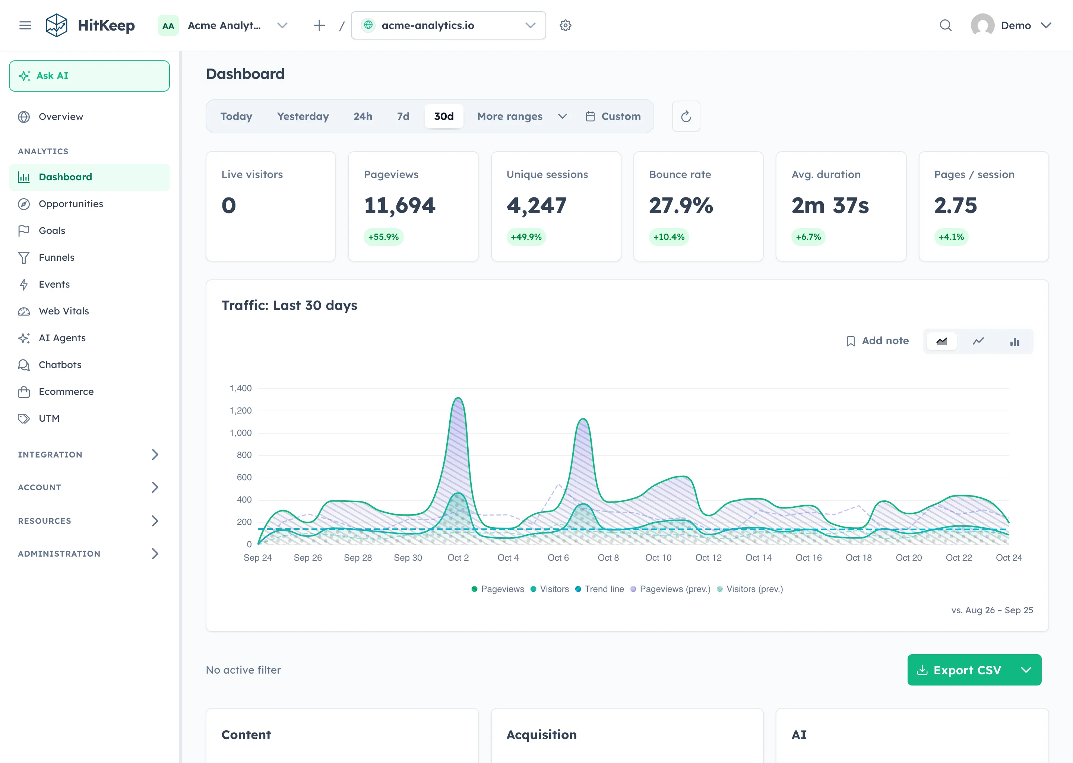Click the Export CSV button
The width and height of the screenshot is (1073, 763).
tap(960, 669)
